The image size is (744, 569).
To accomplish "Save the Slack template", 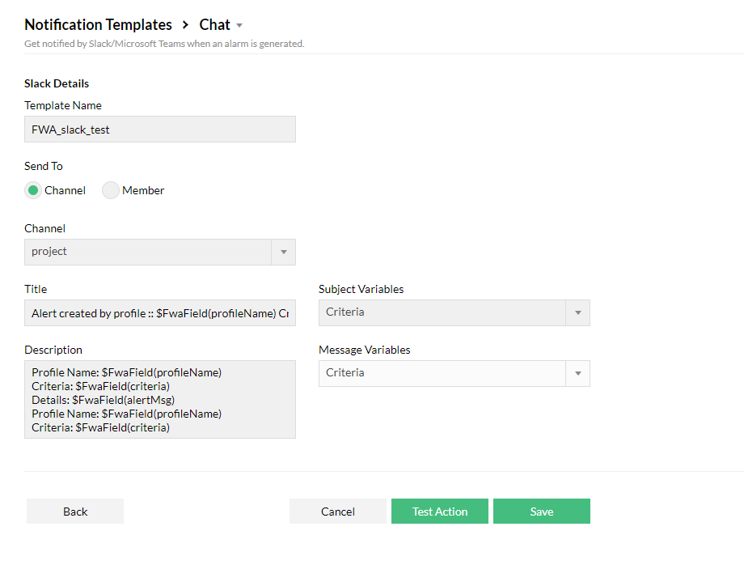I will pyautogui.click(x=542, y=512).
